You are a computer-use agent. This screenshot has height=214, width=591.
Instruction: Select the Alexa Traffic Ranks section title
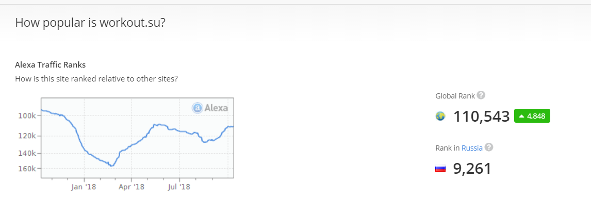click(50, 65)
